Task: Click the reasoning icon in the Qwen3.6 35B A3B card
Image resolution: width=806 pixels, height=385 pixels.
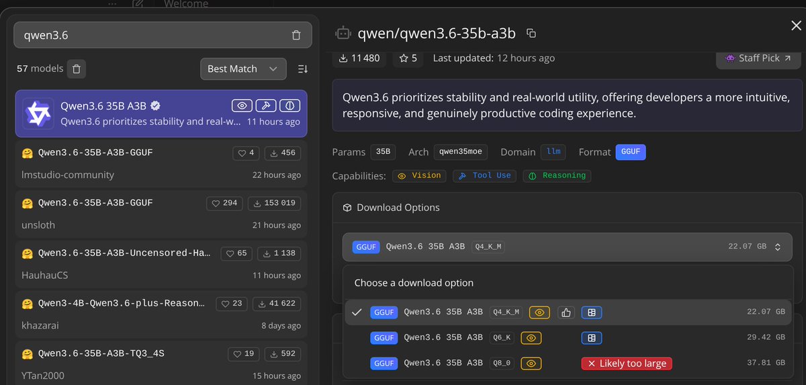Action: 289,105
